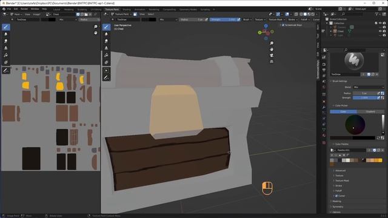Switch to the Geometry Nodes workspace tab

click(188, 10)
